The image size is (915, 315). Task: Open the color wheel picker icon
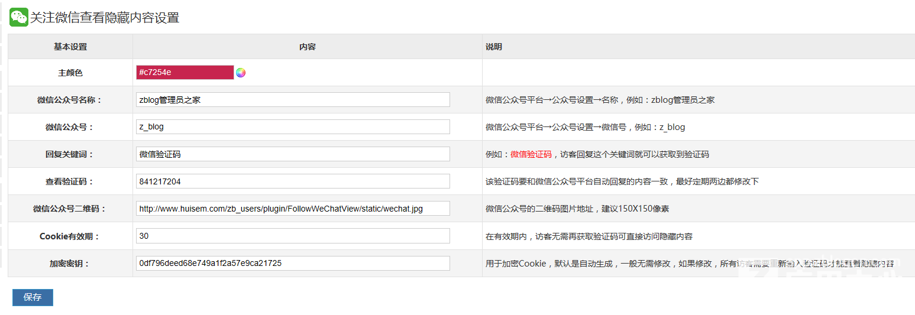coord(241,73)
